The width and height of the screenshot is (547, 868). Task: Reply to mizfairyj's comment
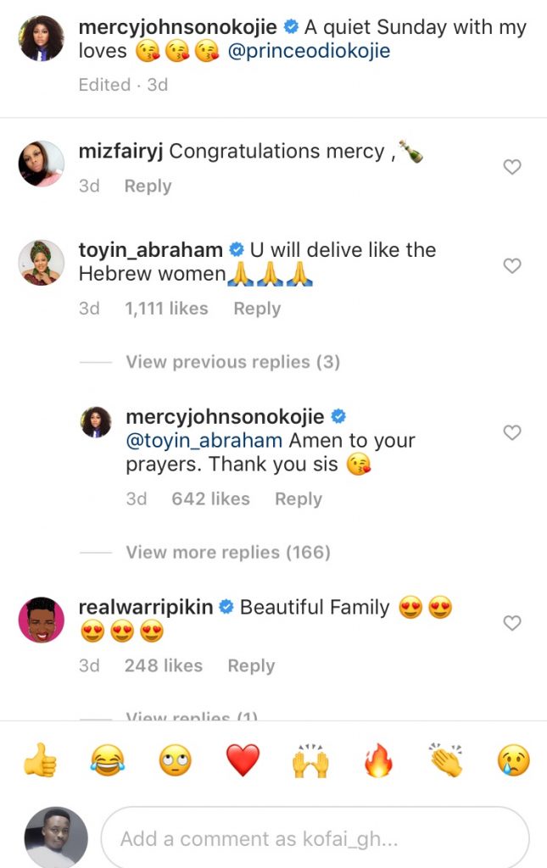148,186
